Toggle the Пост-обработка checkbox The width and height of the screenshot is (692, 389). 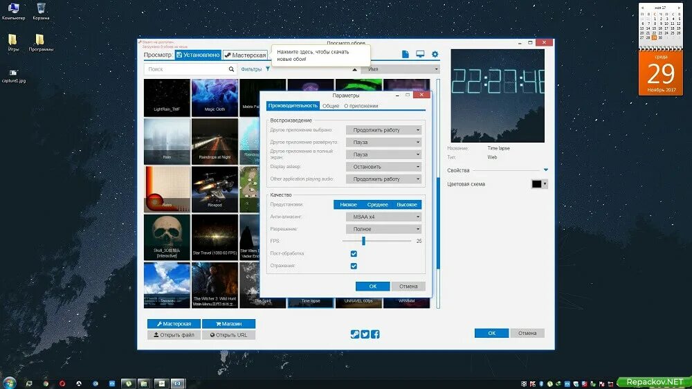click(354, 253)
